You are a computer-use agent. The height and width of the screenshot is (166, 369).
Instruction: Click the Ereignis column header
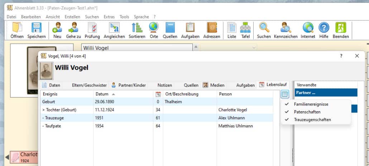(x=67, y=94)
